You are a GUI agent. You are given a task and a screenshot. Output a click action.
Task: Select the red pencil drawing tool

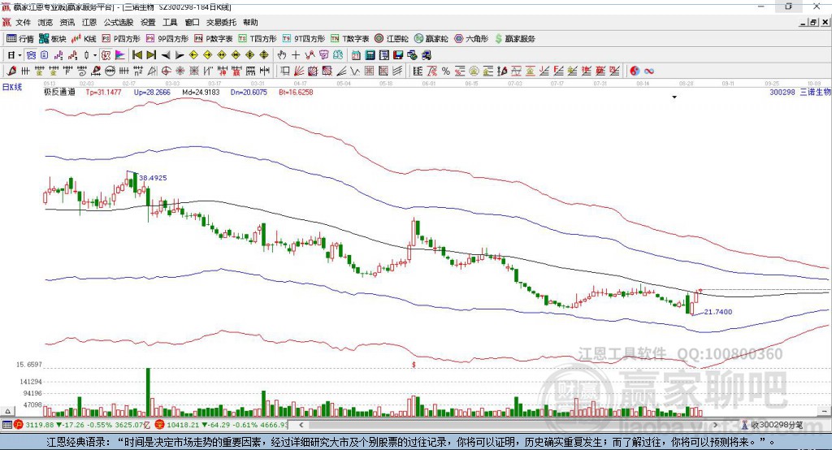coord(11,71)
